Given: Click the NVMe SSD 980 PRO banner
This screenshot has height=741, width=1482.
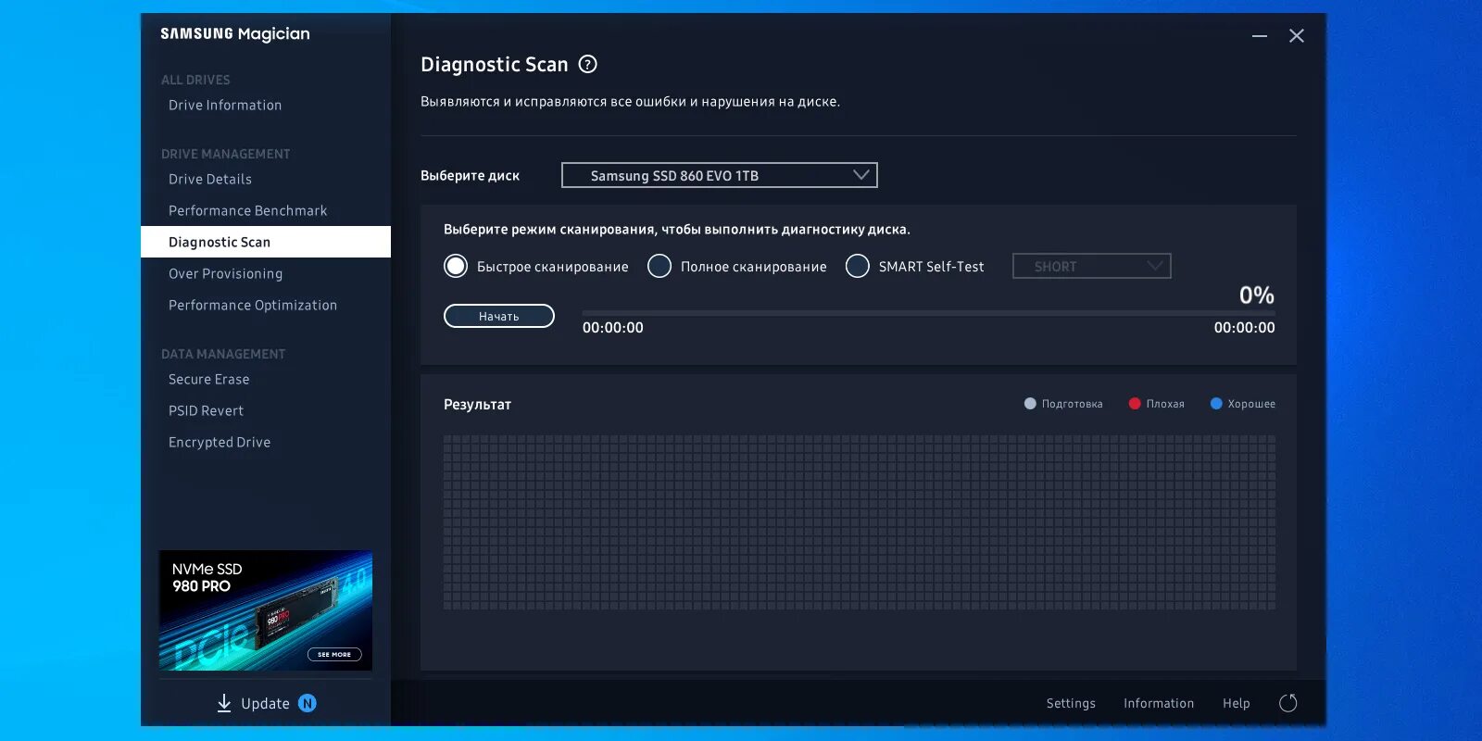Looking at the screenshot, I should click(266, 610).
